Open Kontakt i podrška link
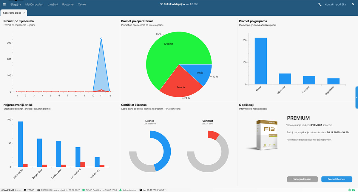Image resolution: width=358 pixels, height=192 pixels. click(x=336, y=4)
